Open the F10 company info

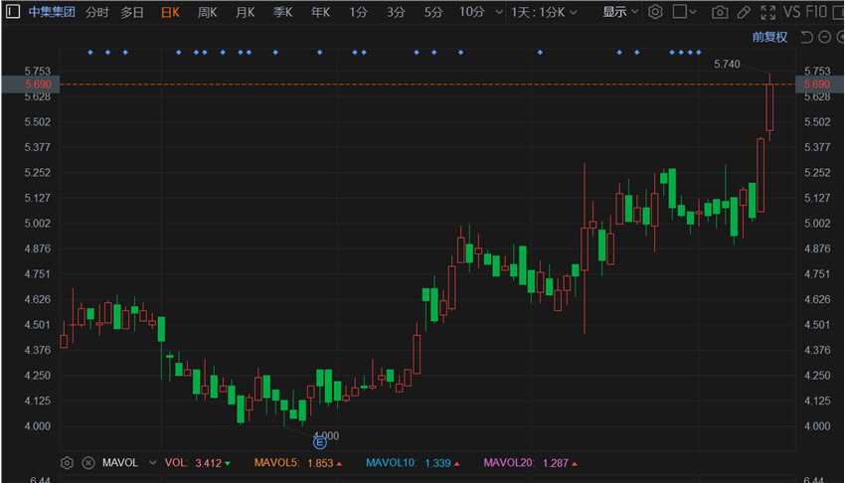[x=816, y=12]
